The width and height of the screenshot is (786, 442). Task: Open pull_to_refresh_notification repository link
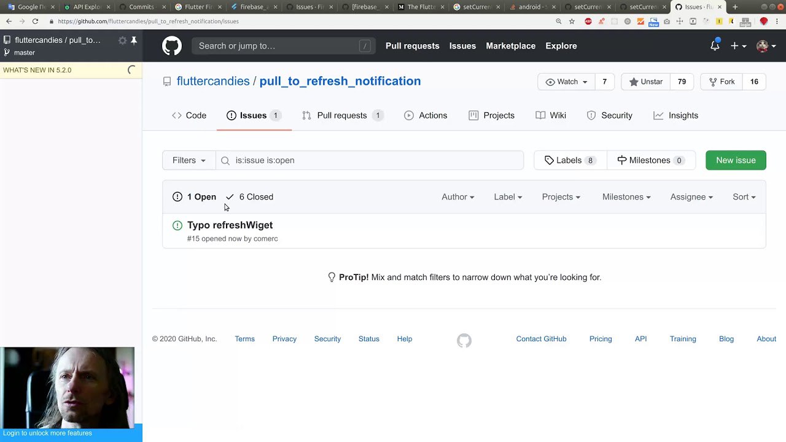(x=340, y=81)
